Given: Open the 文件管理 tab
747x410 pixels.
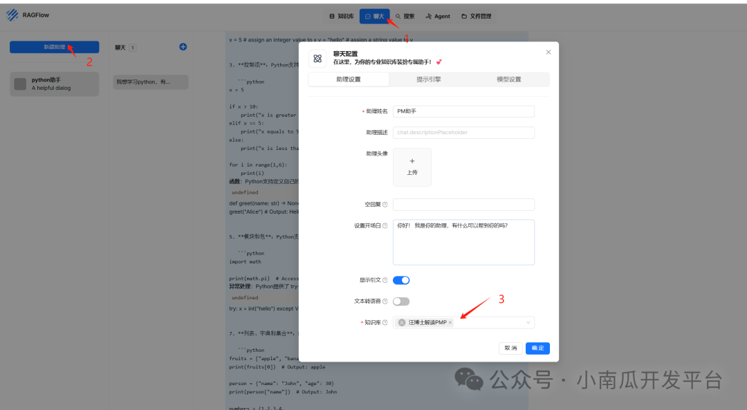Looking at the screenshot, I should pyautogui.click(x=477, y=16).
